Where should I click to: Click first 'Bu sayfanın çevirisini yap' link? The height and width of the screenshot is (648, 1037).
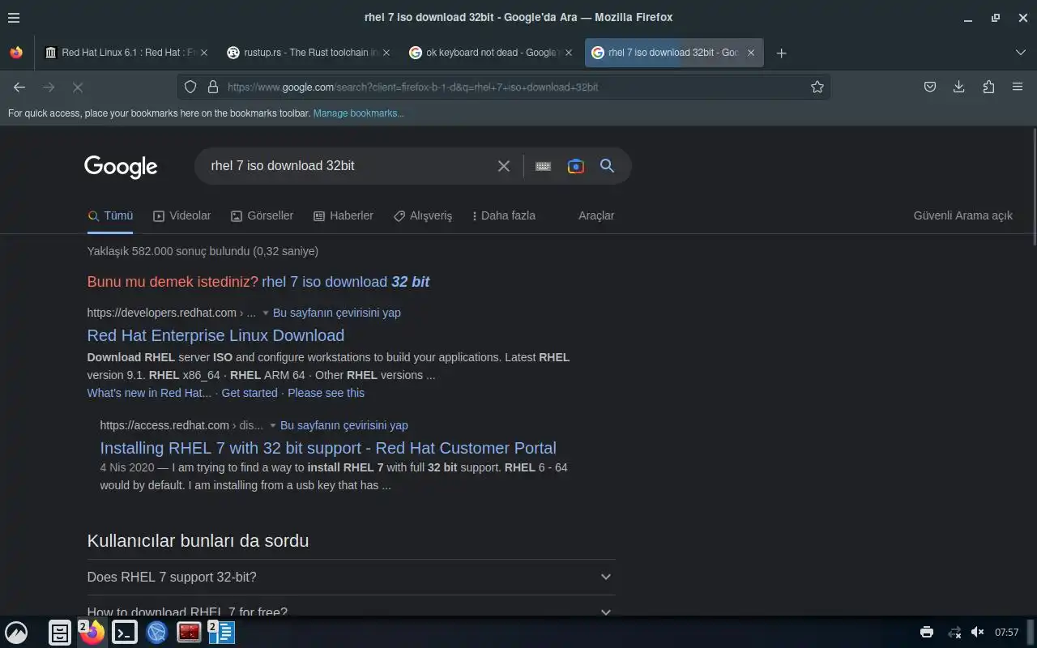click(337, 313)
